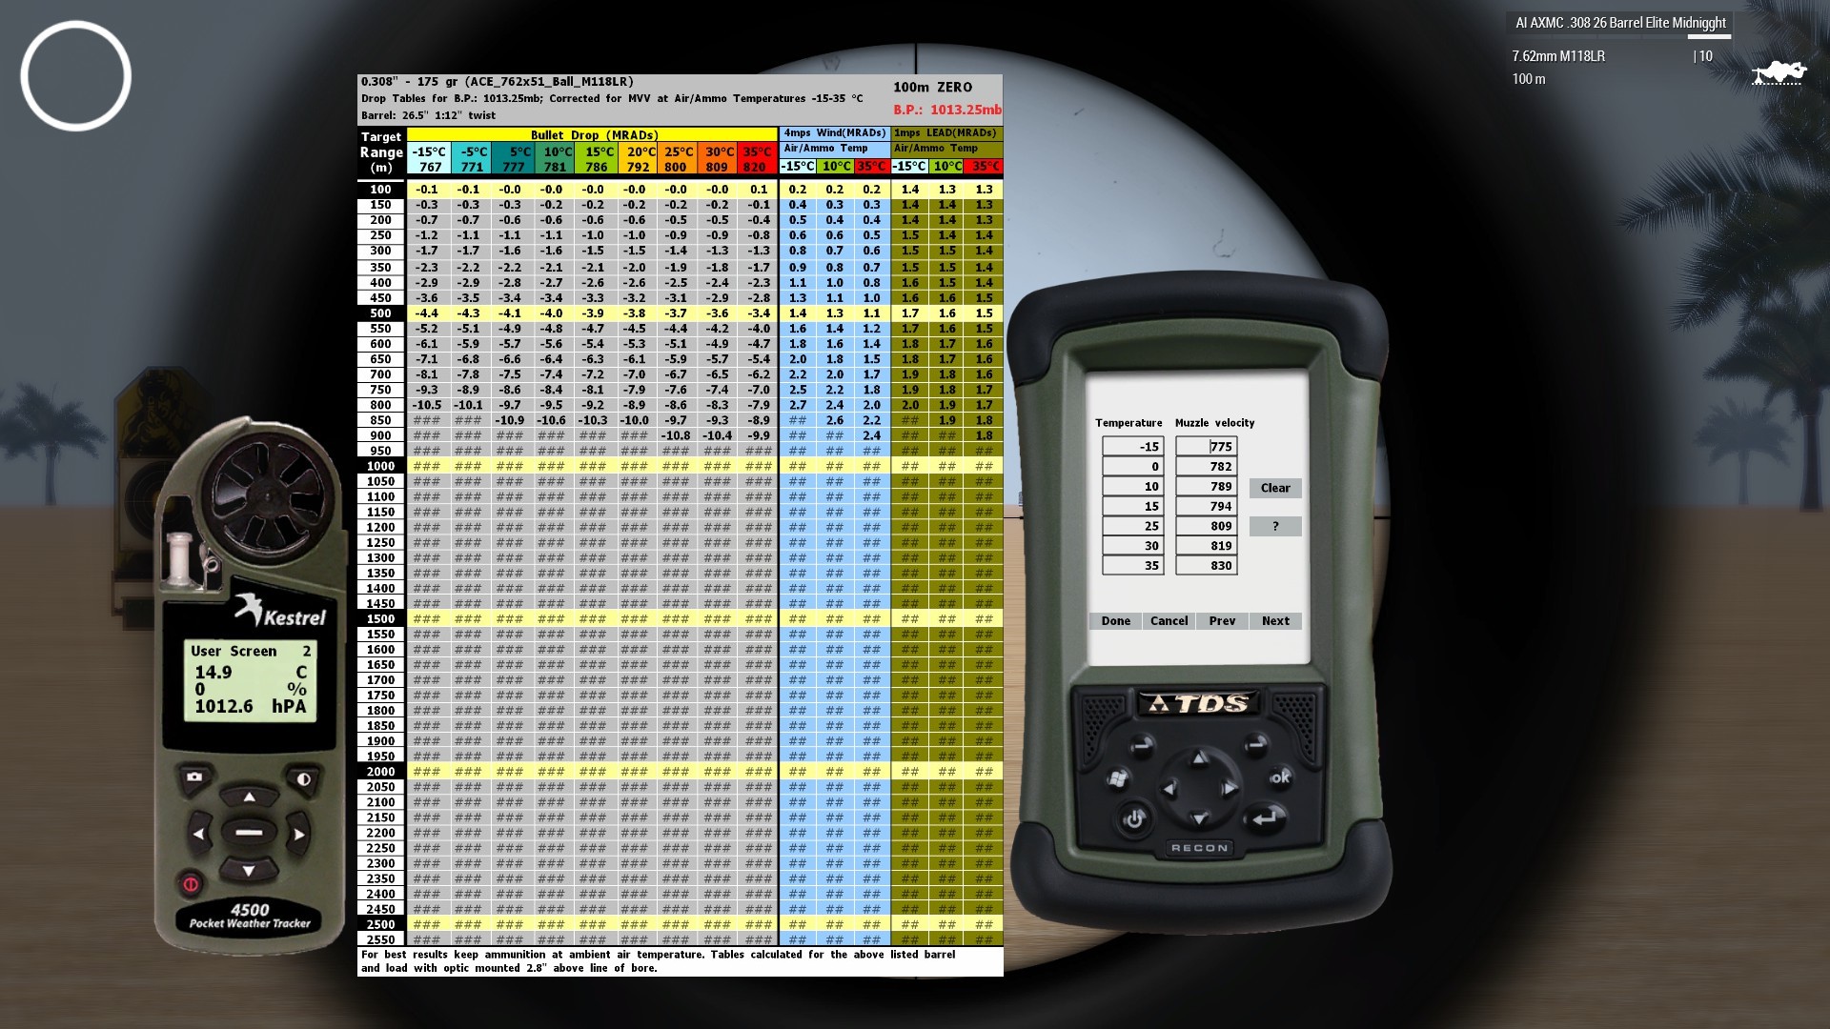Click the question mark help button
The width and height of the screenshot is (1830, 1029).
pos(1275,526)
